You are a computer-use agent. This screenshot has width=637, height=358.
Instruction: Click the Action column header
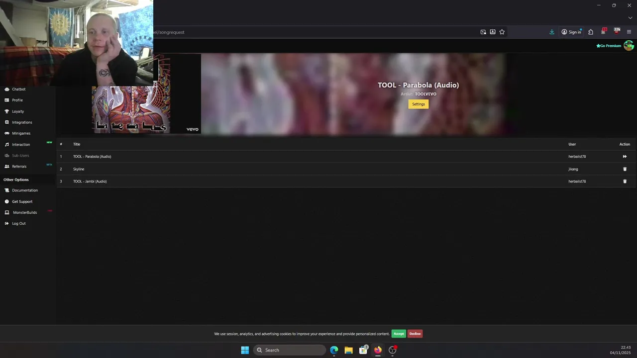(625, 144)
